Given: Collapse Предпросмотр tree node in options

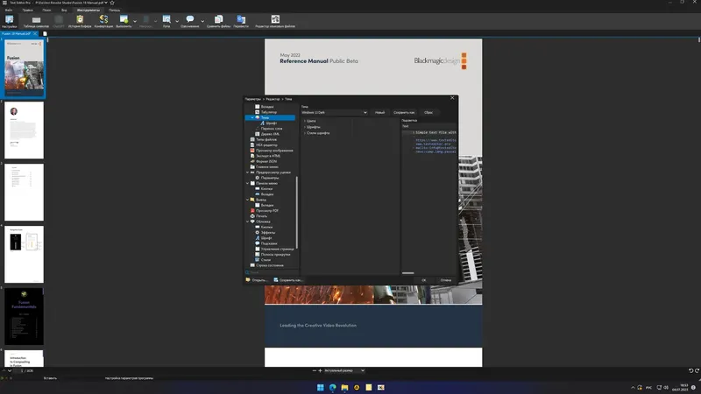Looking at the screenshot, I should [x=248, y=172].
